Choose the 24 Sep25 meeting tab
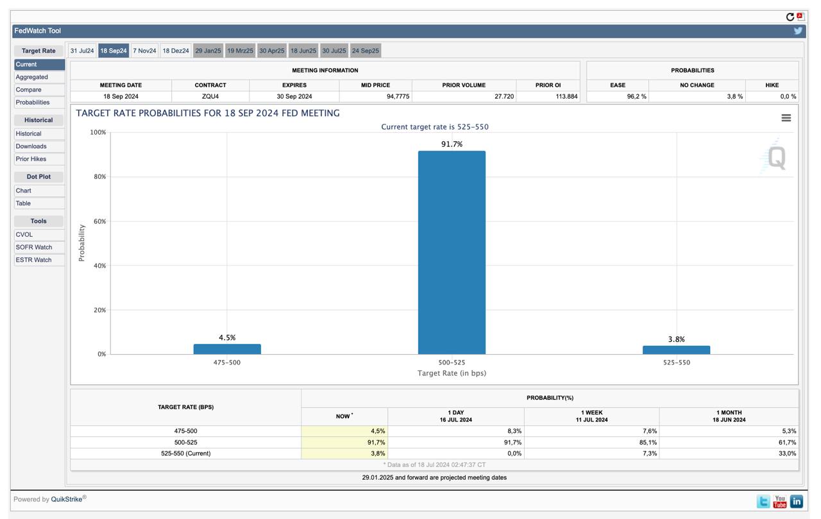Viewport: 821px width, 519px height. click(365, 51)
